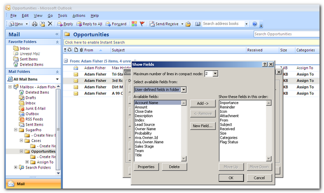Select Probability in Available fields
The height and width of the screenshot is (193, 324).
[x=143, y=133]
